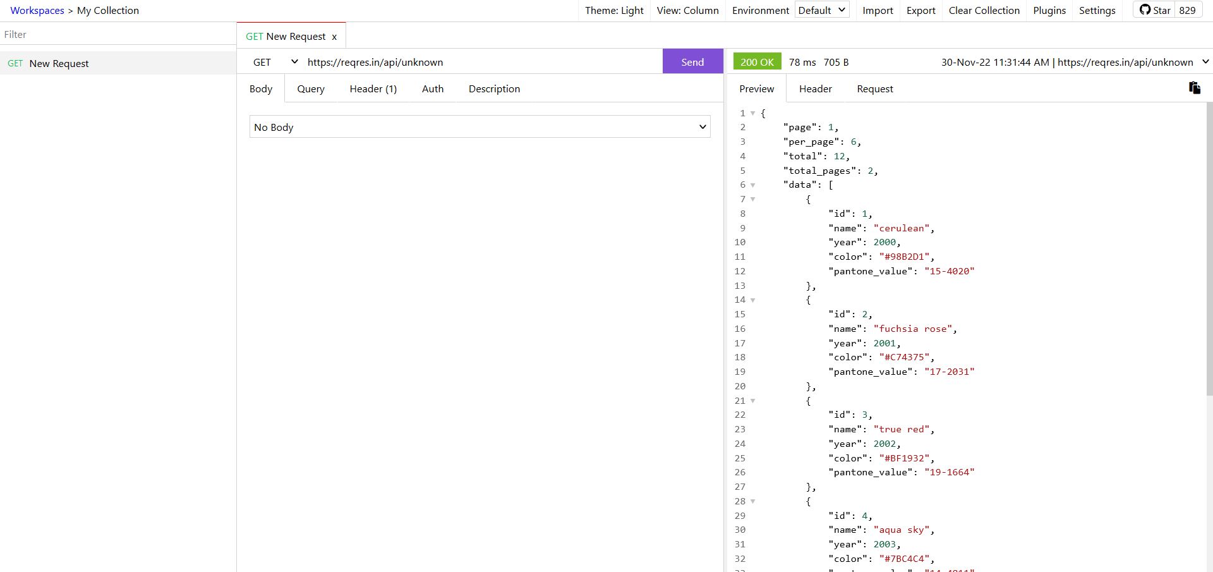Open Settings

[x=1097, y=10]
